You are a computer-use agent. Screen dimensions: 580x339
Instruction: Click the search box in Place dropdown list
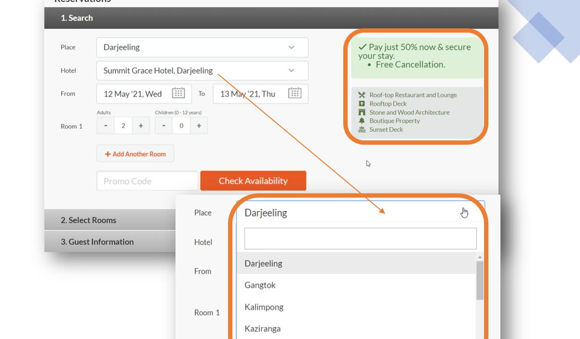360,238
